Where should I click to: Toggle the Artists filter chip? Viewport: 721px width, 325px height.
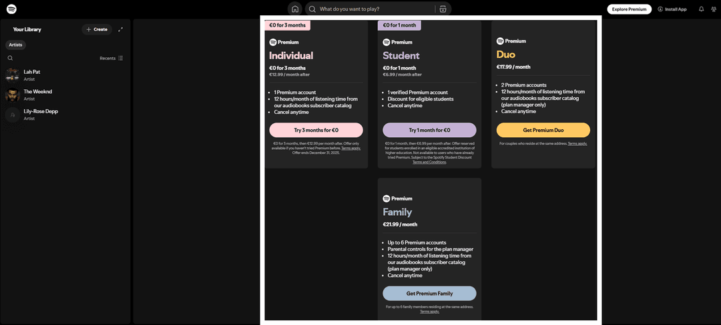[x=15, y=45]
